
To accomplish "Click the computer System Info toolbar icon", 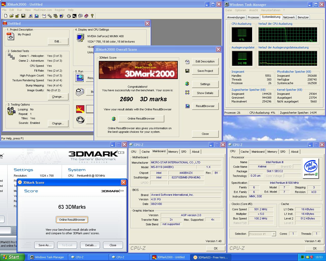I will 31,16.
